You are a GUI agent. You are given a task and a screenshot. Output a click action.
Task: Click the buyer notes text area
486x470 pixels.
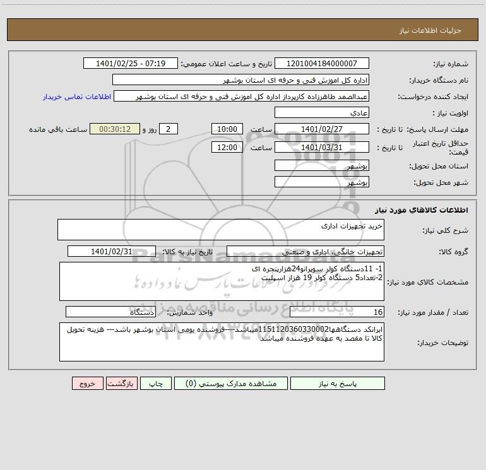(x=222, y=342)
